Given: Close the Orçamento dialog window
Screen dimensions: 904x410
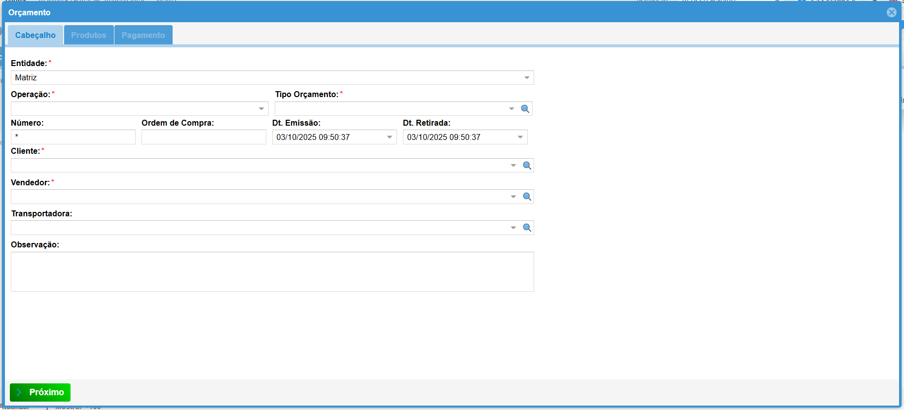Looking at the screenshot, I should [891, 12].
